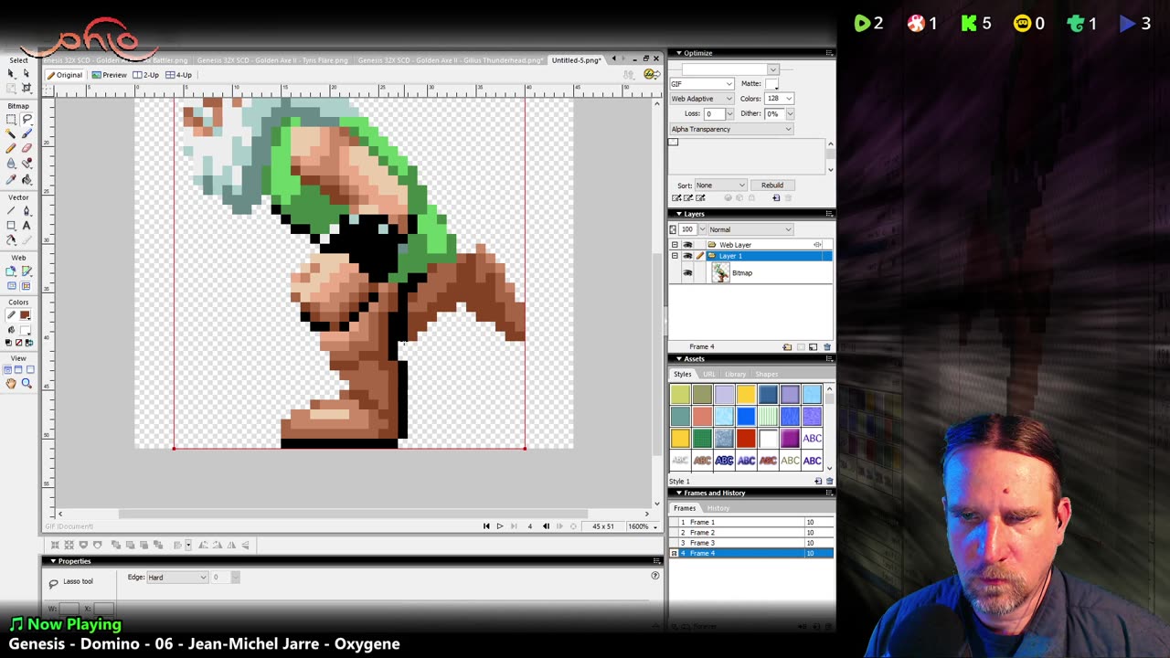The height and width of the screenshot is (658, 1170).
Task: Select the Paint Bucket tool
Action: pos(27,179)
